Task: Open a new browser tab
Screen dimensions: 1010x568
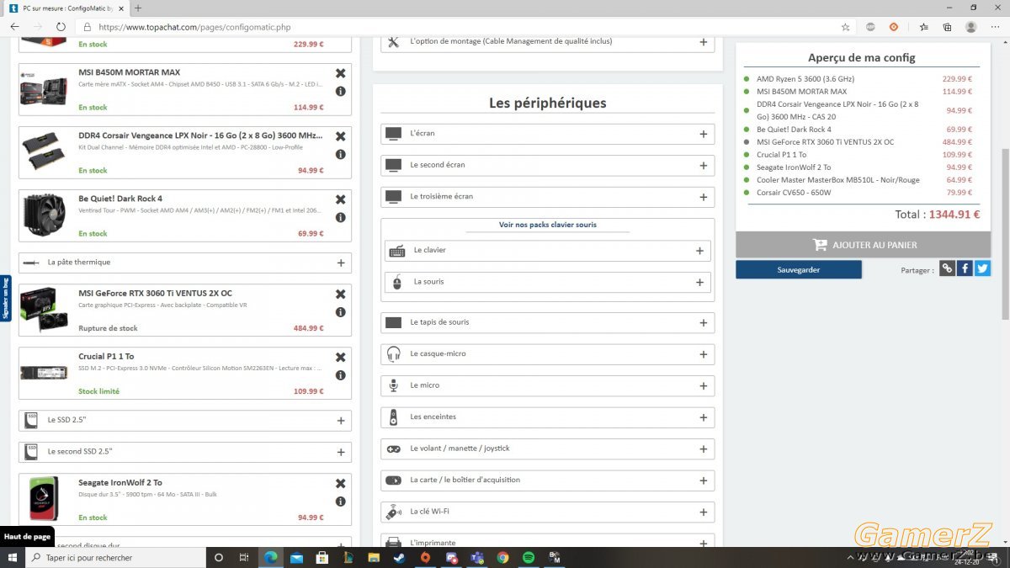Action: tap(138, 8)
